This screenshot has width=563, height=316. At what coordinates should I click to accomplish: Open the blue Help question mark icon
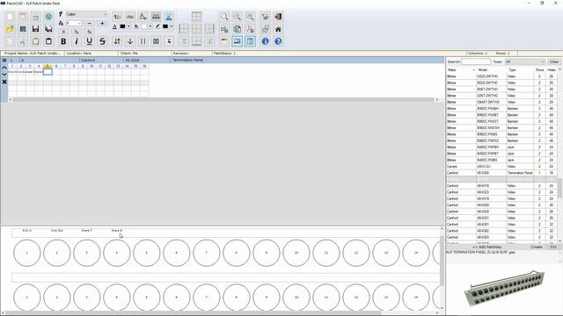coord(278,41)
